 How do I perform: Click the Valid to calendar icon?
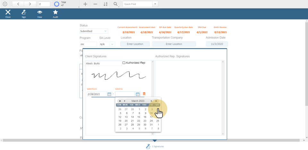coord(138,94)
